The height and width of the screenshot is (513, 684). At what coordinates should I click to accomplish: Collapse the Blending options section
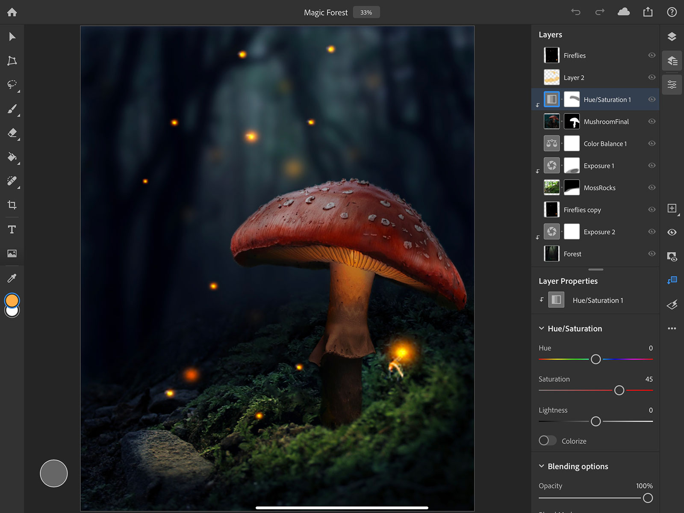541,466
